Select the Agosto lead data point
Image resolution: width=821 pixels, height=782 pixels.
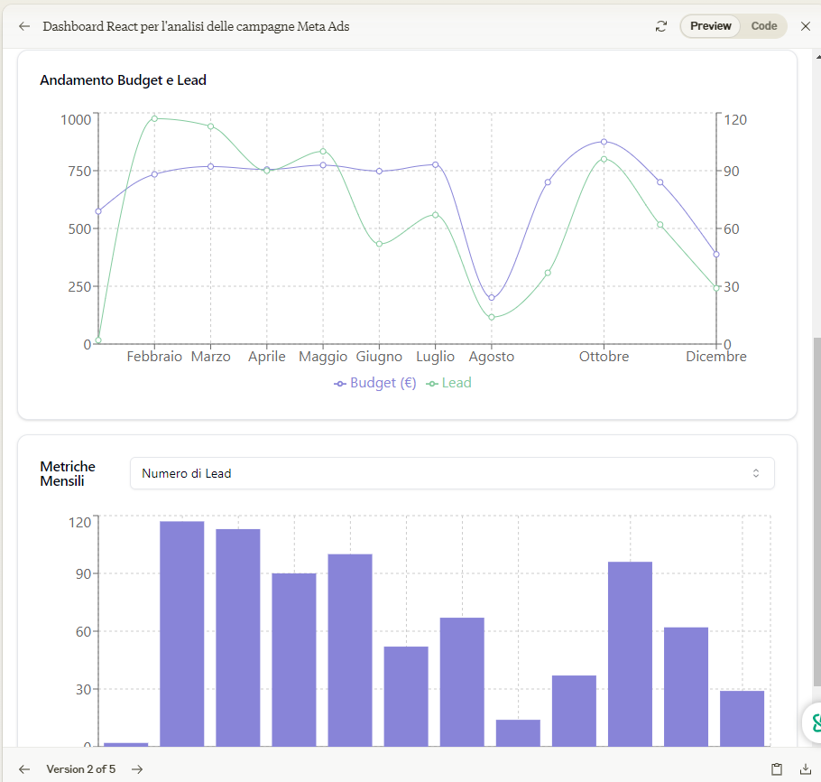click(491, 317)
